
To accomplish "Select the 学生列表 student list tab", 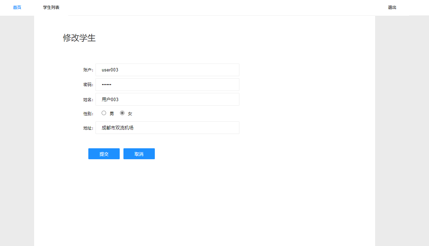I will [x=51, y=7].
